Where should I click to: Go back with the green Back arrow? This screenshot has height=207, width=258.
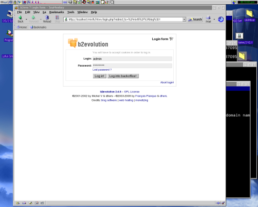click(21, 19)
